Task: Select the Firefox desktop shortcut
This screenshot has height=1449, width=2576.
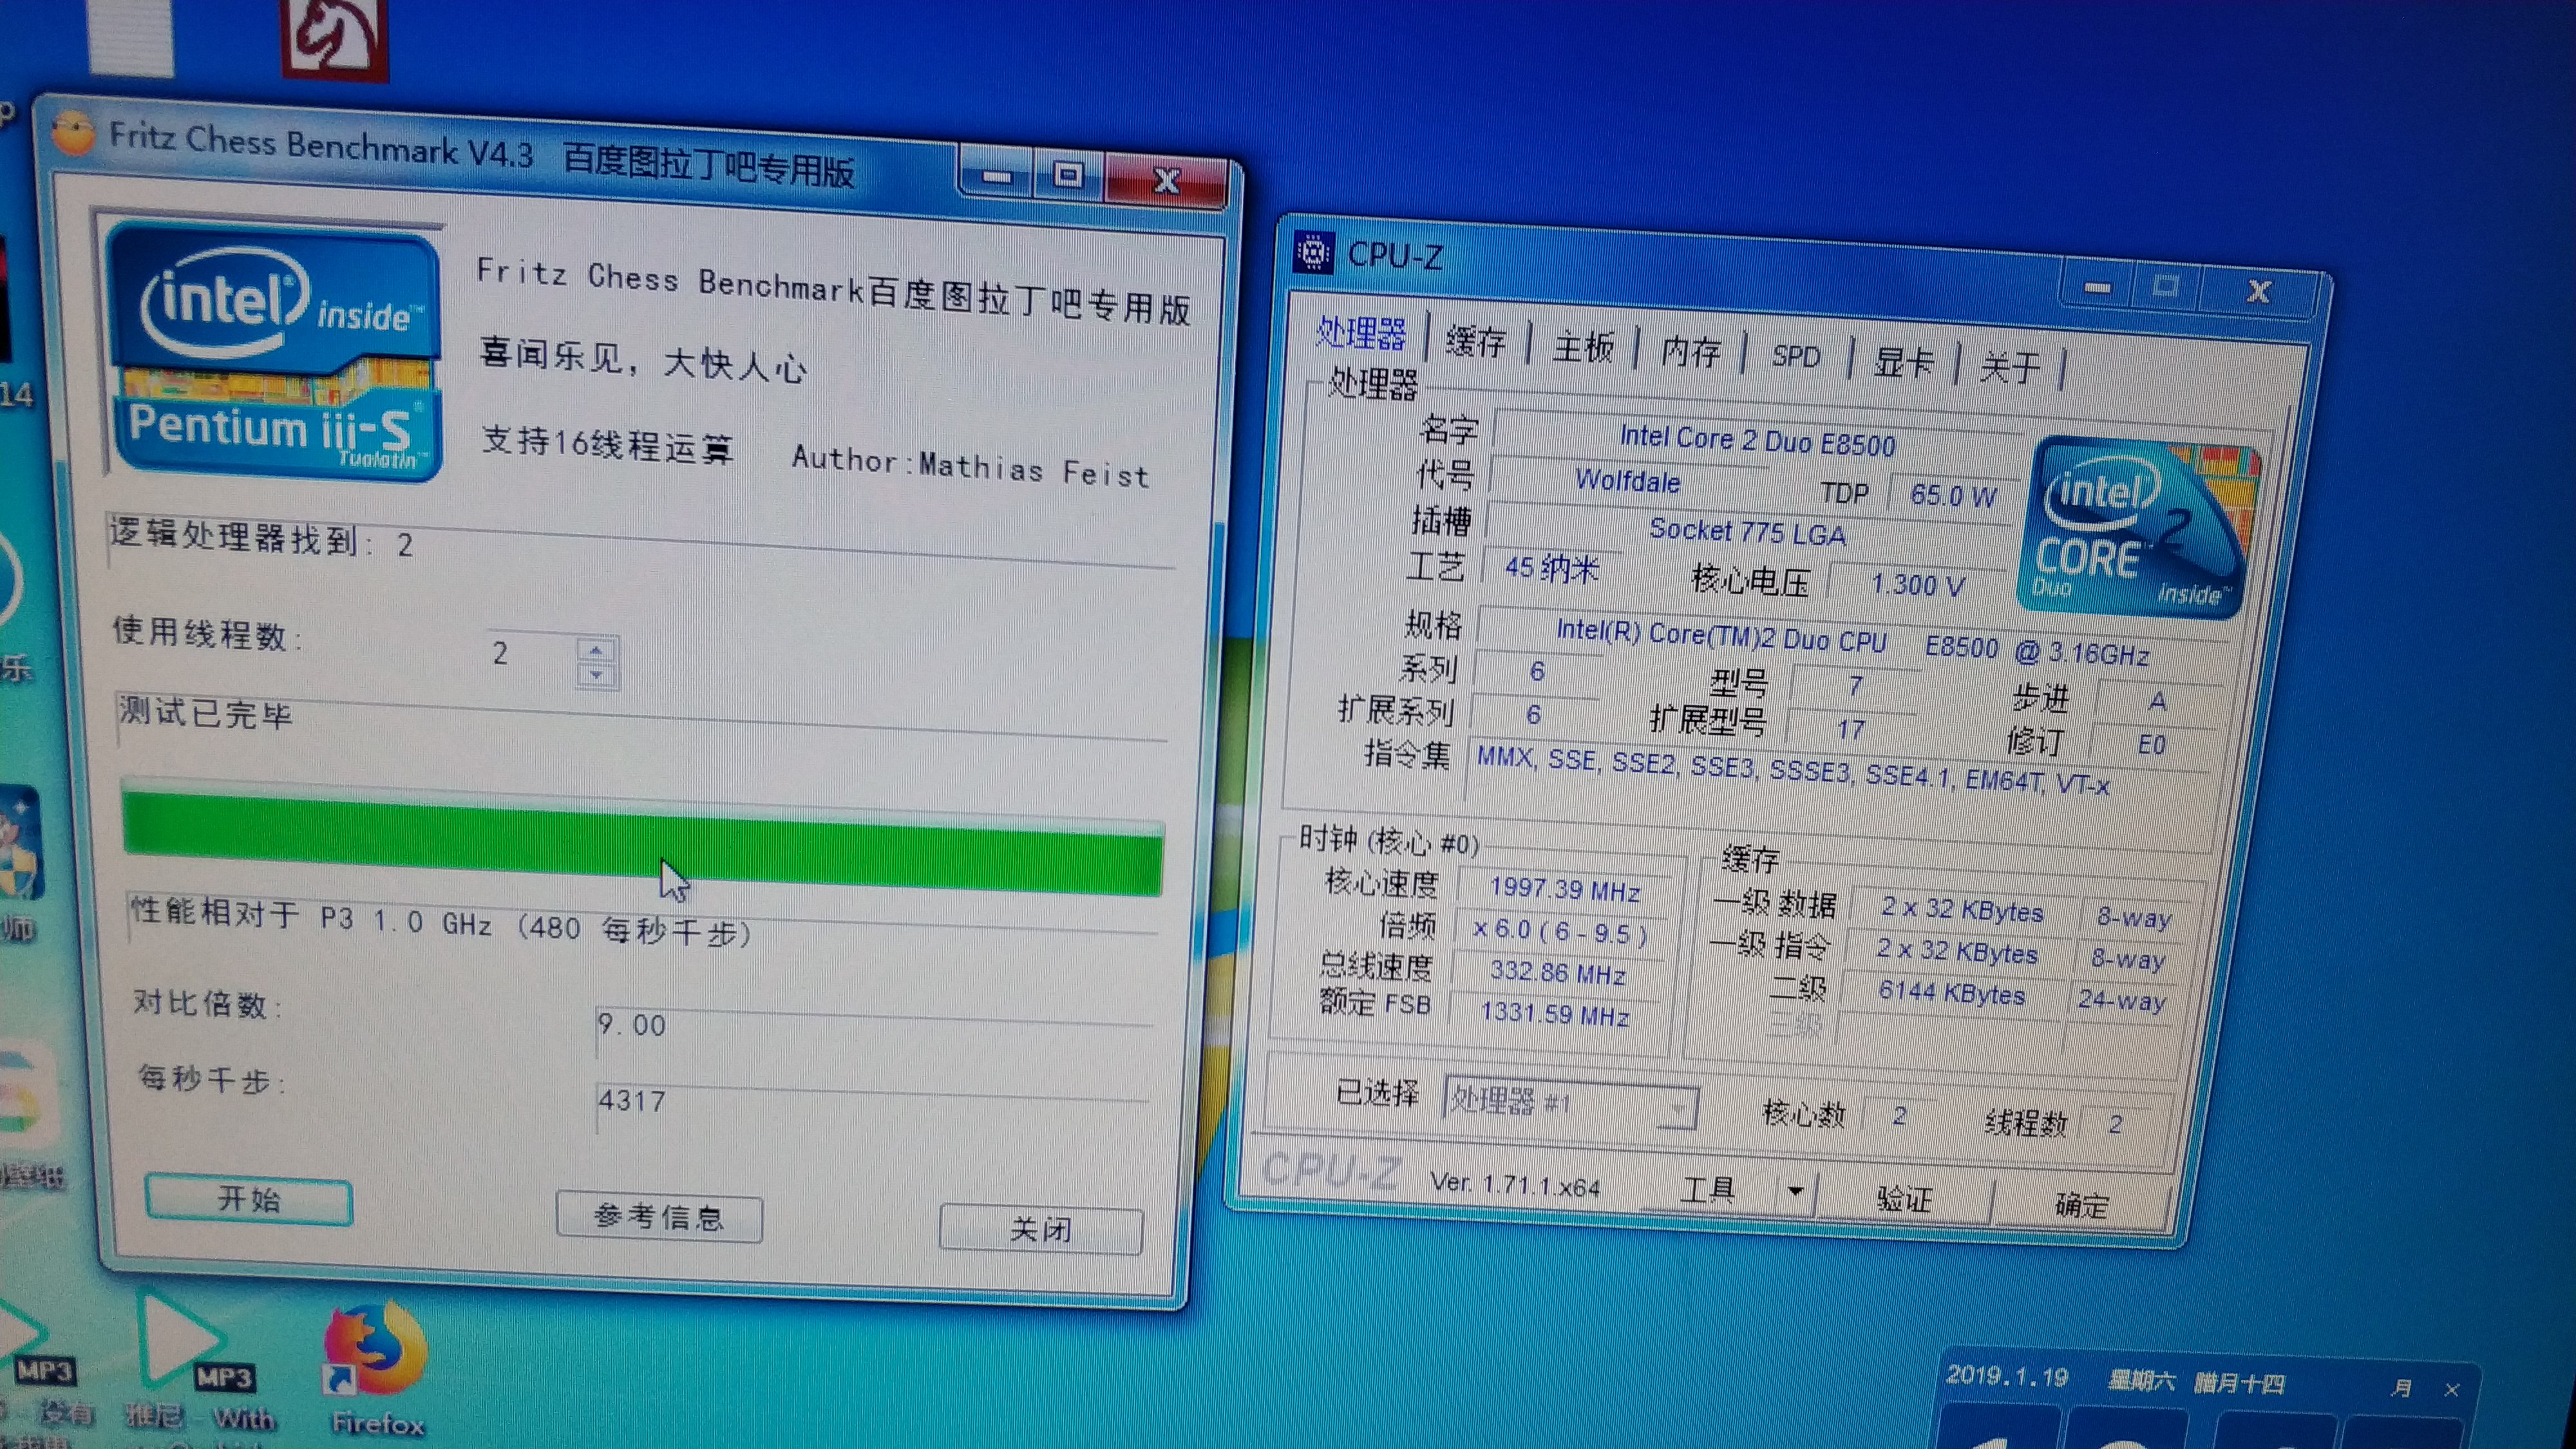Action: [375, 1368]
